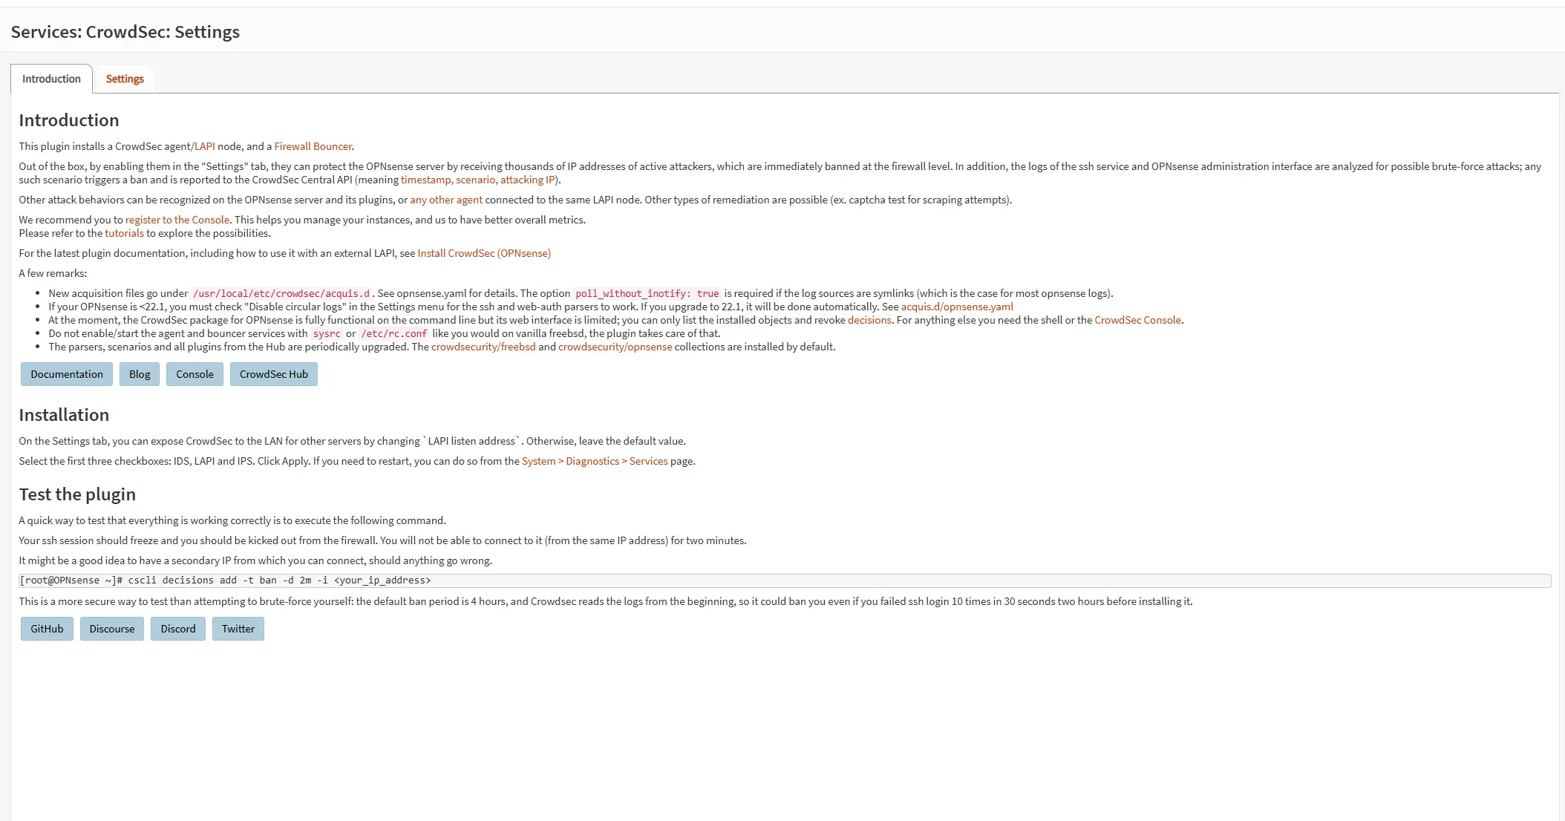Open the CrowdSec Console link
The image size is (1565, 821).
pyautogui.click(x=1137, y=320)
